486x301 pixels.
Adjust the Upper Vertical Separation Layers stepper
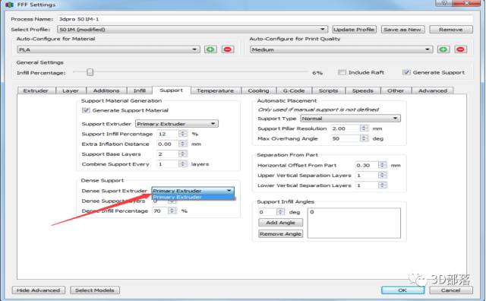click(383, 176)
